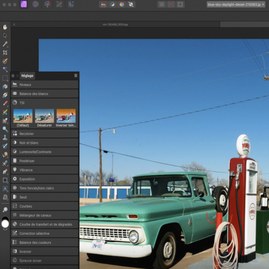This screenshot has height=269, width=269.
Task: Add a Mélangeur de canaux adjustment
Action: tap(45, 215)
